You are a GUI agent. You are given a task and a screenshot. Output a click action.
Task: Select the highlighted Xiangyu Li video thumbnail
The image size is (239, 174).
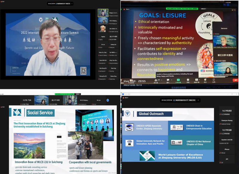(x=103, y=13)
